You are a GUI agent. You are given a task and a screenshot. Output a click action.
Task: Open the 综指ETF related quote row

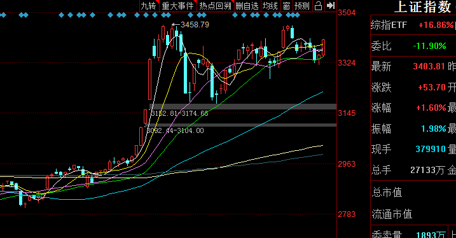pos(413,25)
